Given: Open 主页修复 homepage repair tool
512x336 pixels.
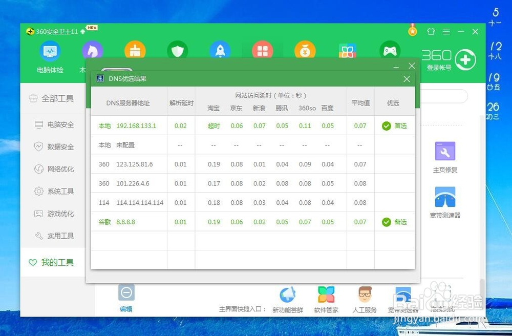Looking at the screenshot, I should pyautogui.click(x=445, y=157).
